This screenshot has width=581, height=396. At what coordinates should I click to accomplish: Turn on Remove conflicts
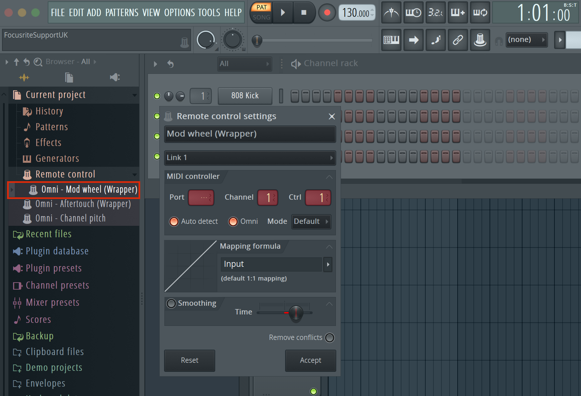pos(330,338)
